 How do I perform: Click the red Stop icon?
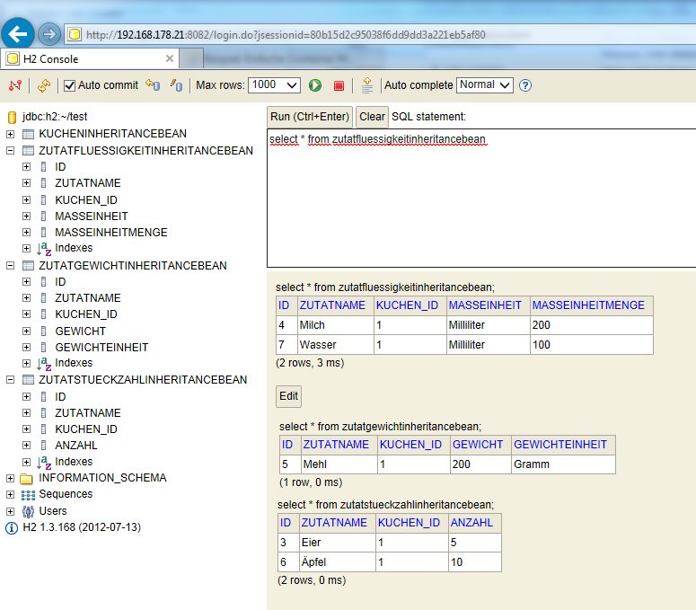click(x=339, y=85)
